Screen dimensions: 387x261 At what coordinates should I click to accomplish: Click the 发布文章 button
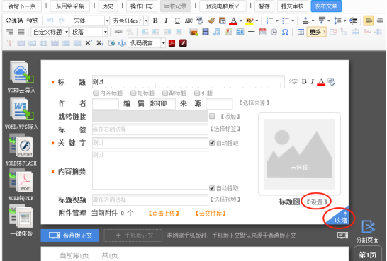coord(326,6)
